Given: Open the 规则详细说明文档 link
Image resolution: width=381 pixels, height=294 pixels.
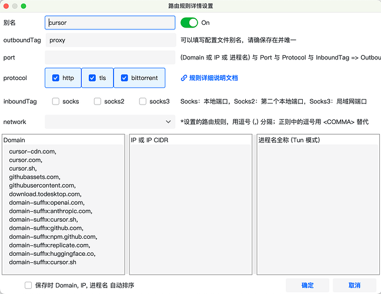Looking at the screenshot, I should pos(213,78).
